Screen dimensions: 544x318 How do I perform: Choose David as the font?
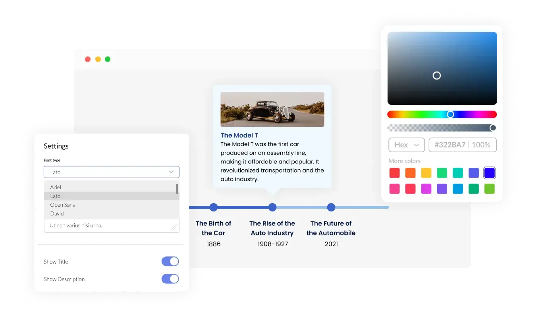57,213
